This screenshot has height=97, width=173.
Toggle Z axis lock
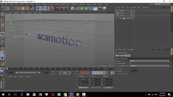tap(47, 8)
